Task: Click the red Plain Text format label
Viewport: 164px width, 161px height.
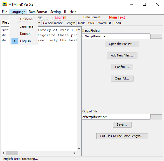Action: (117, 17)
